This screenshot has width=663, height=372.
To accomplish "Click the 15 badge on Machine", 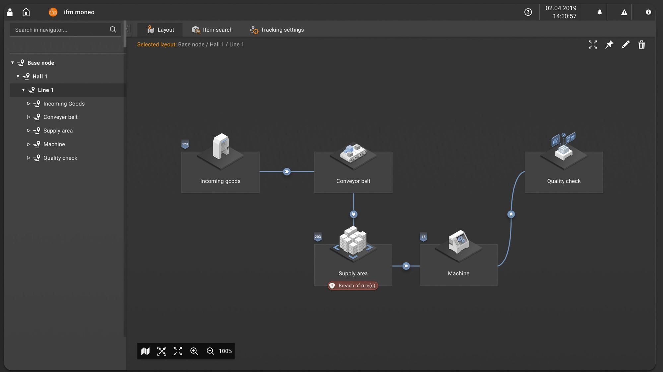I will pyautogui.click(x=423, y=237).
